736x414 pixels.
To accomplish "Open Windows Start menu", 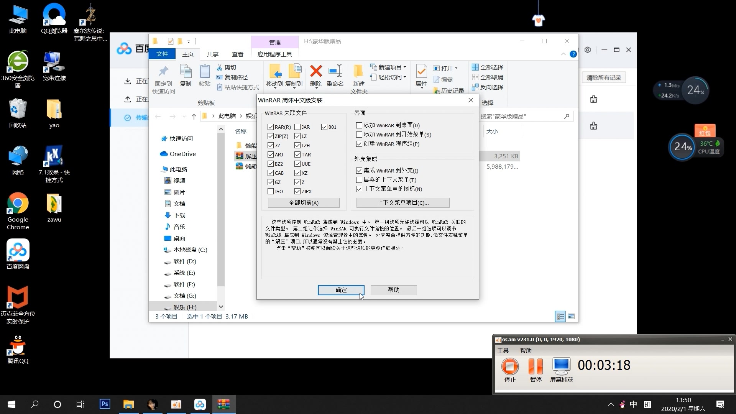I will tap(11, 404).
